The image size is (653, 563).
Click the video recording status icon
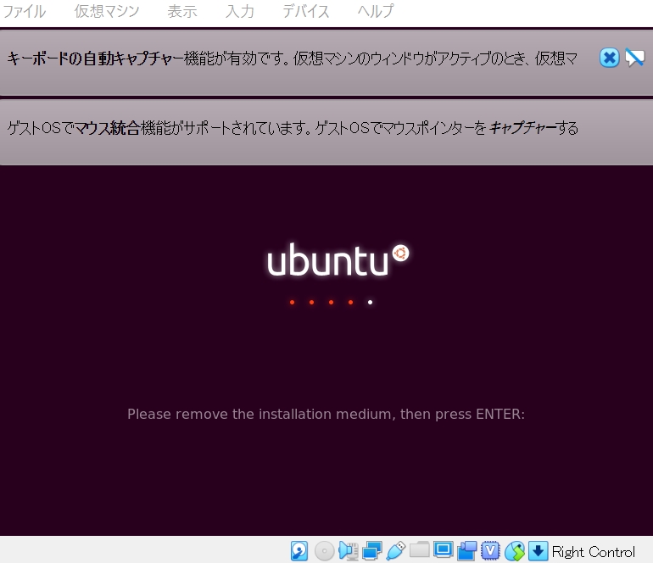(466, 551)
